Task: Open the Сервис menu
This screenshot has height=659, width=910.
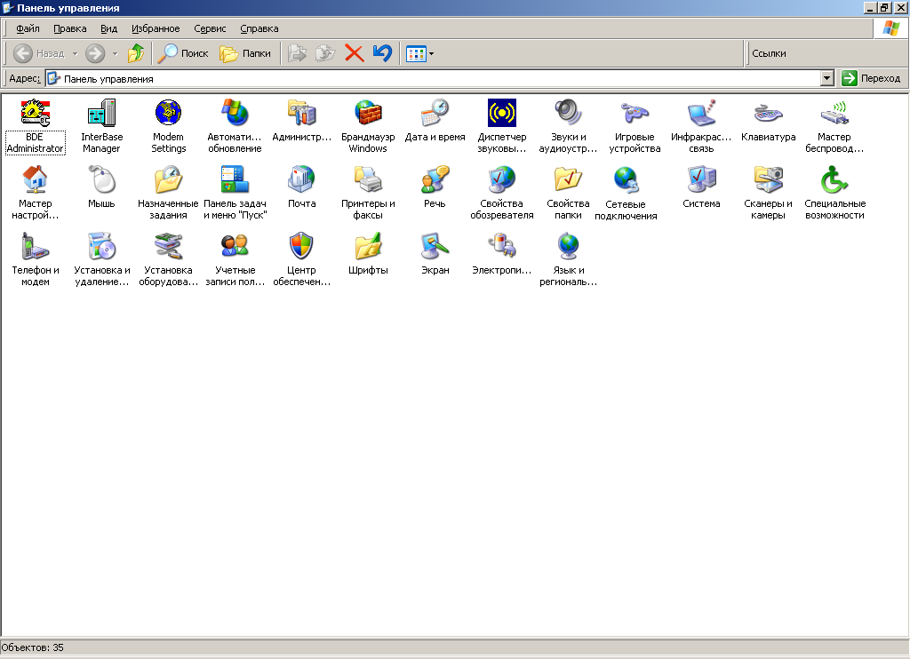Action: (x=210, y=28)
